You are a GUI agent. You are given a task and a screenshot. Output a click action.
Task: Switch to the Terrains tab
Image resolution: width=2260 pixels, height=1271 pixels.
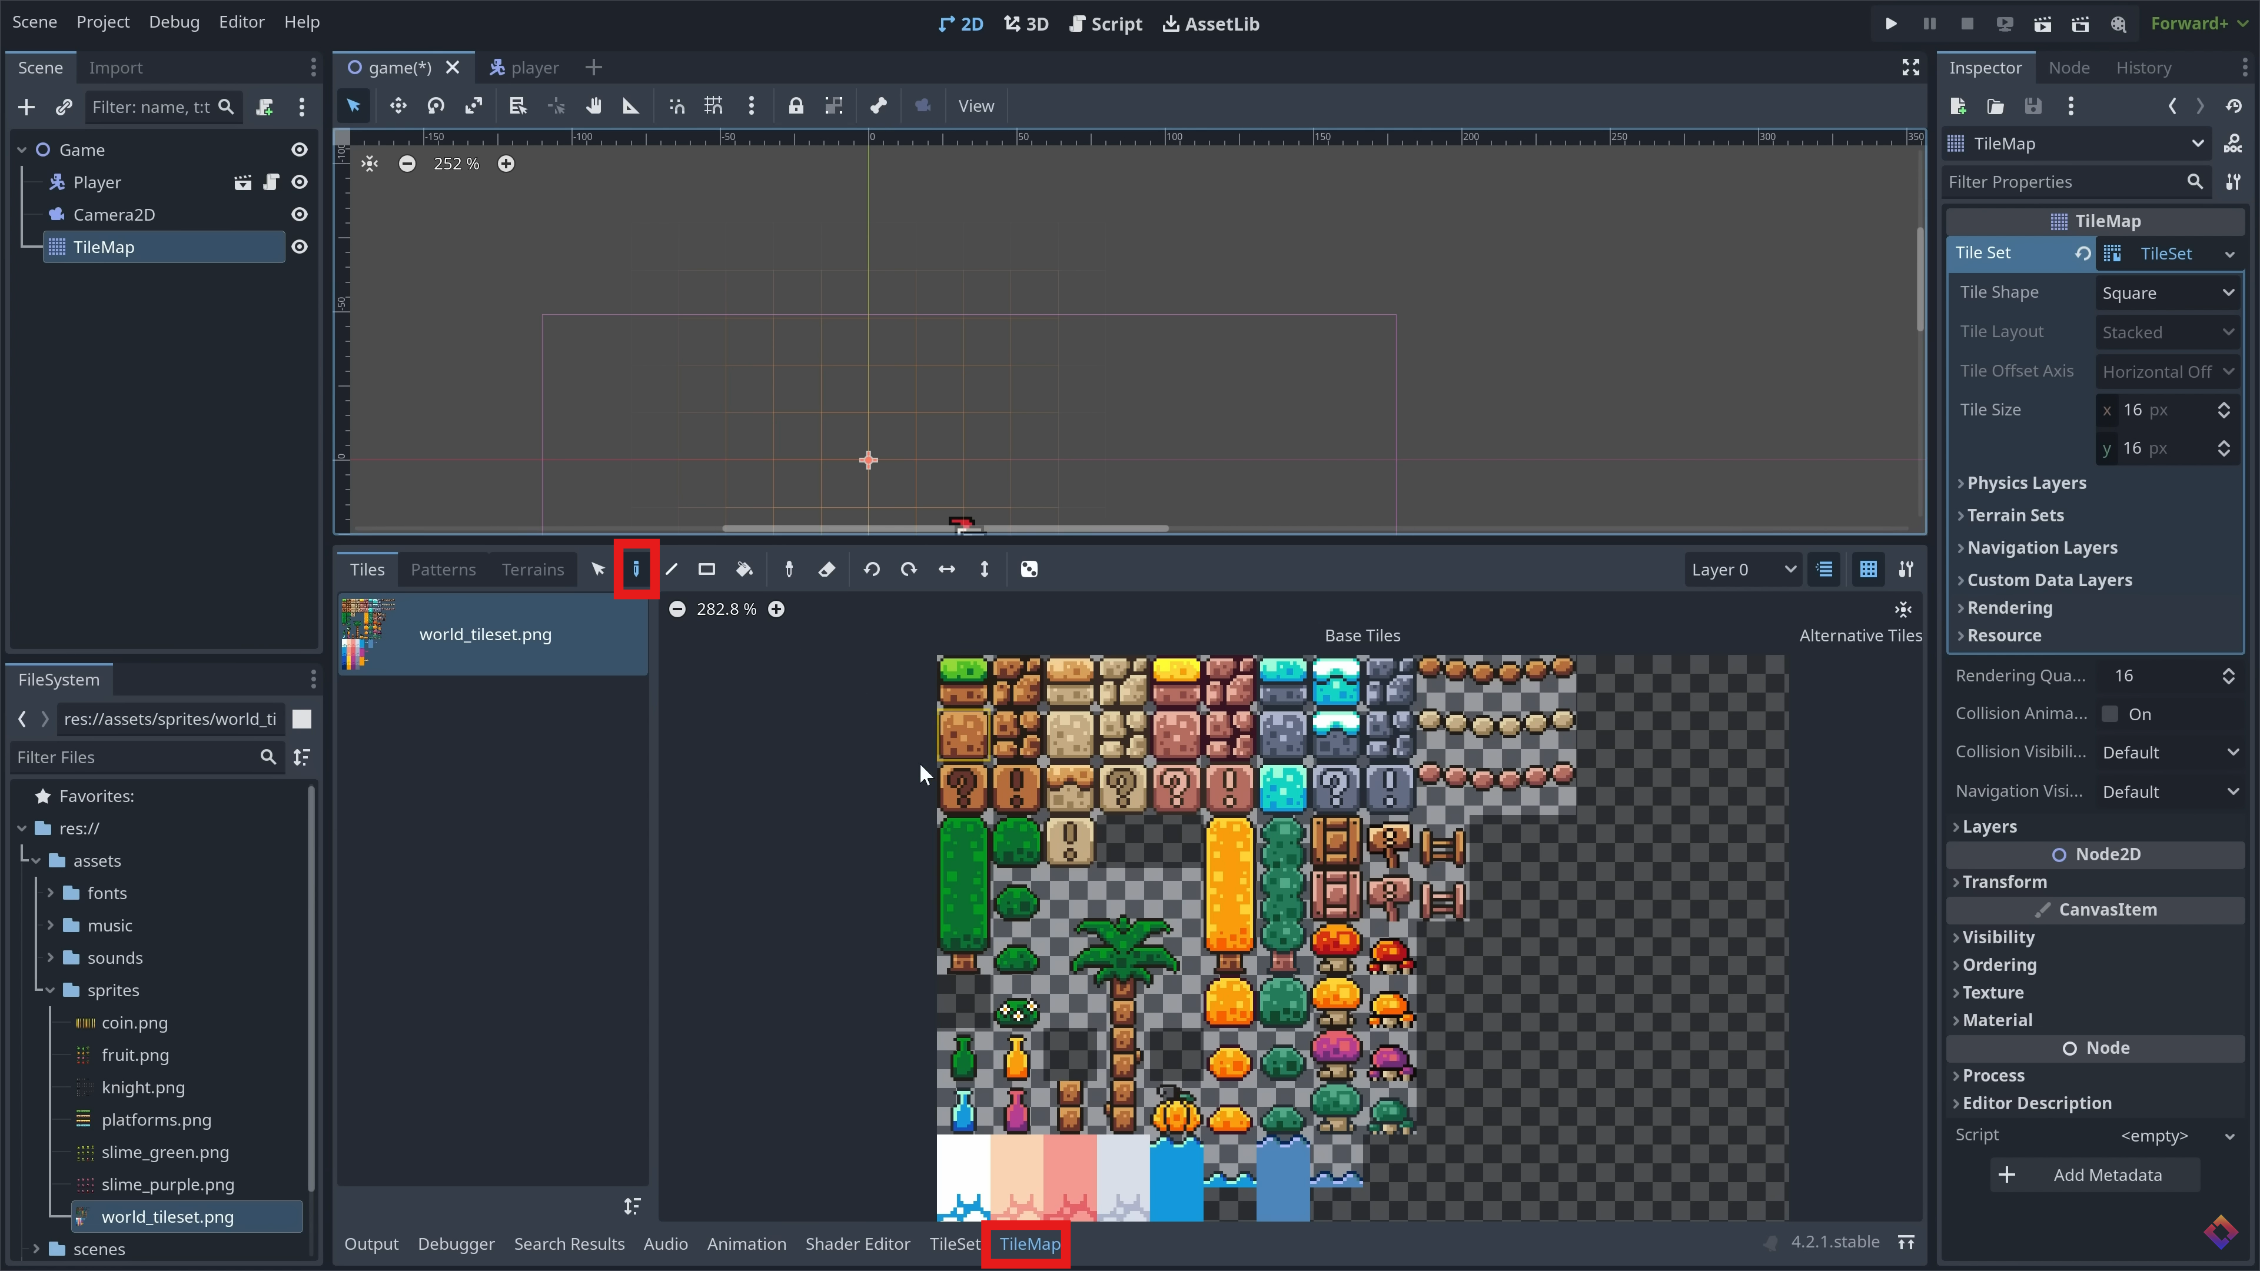click(x=533, y=569)
